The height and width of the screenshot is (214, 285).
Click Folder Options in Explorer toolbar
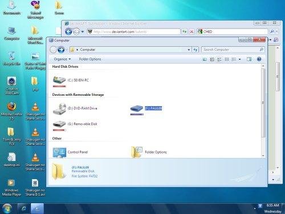[x=90, y=59]
